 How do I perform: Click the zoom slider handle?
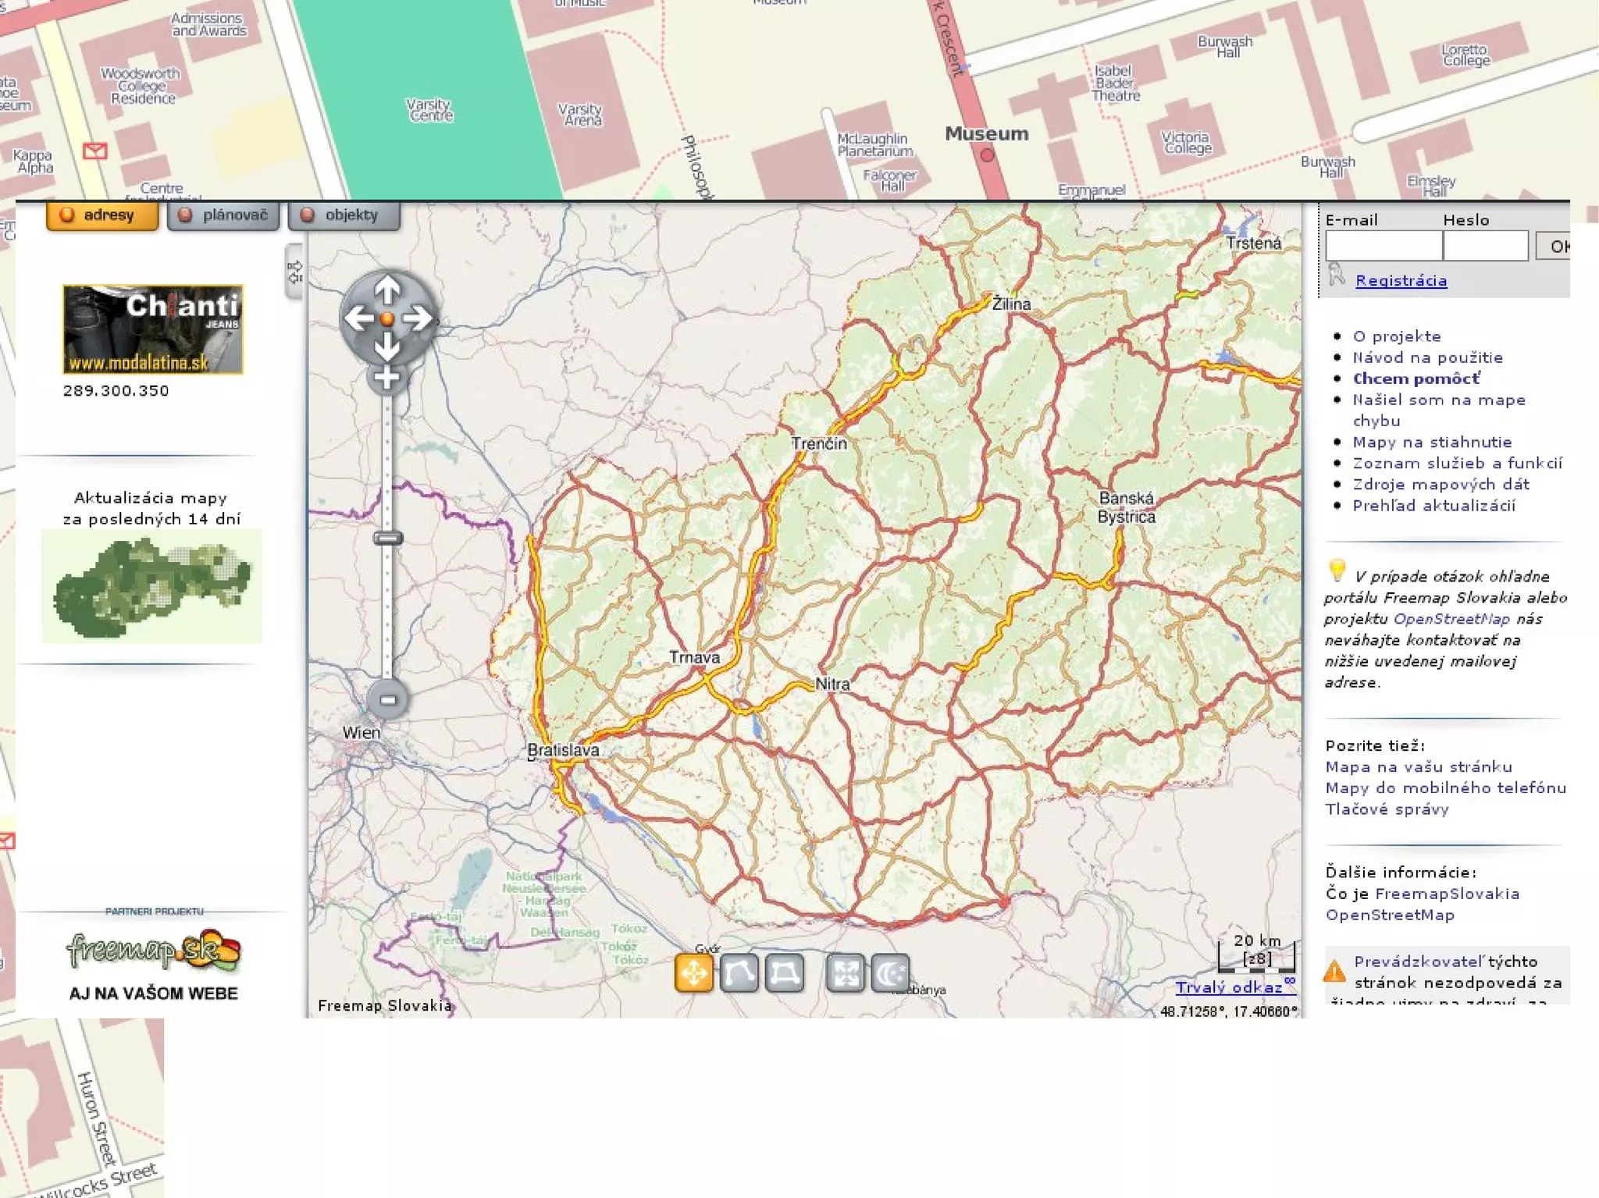pos(387,538)
